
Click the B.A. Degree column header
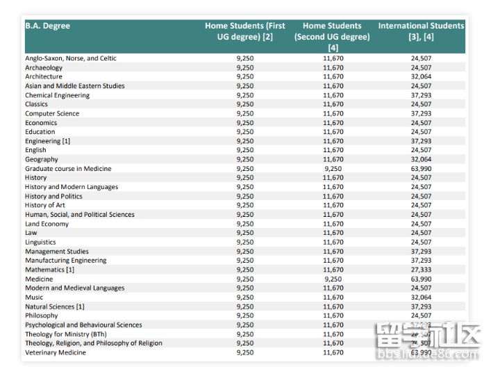click(x=48, y=26)
